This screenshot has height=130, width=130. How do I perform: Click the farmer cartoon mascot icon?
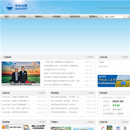[26, 127]
